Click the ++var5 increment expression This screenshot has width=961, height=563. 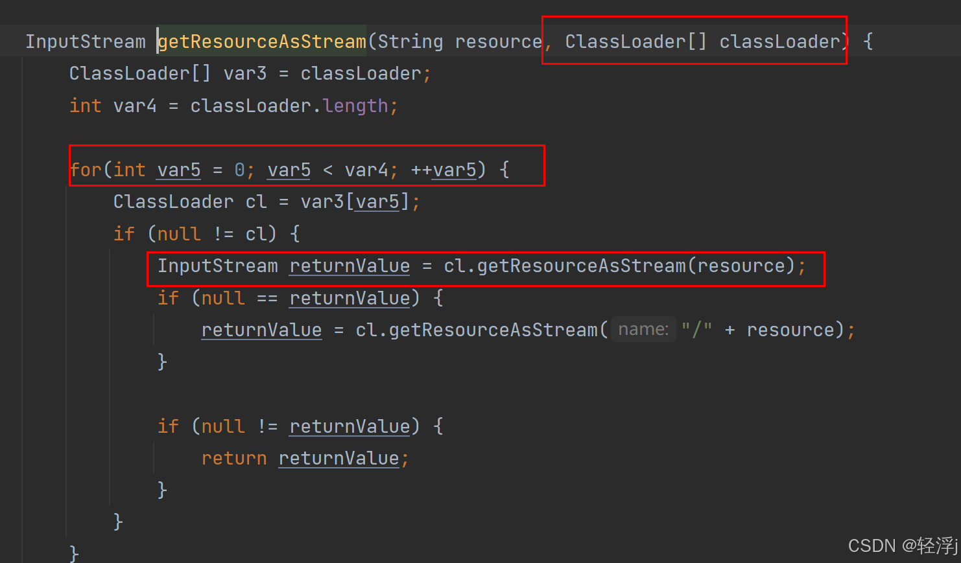444,170
